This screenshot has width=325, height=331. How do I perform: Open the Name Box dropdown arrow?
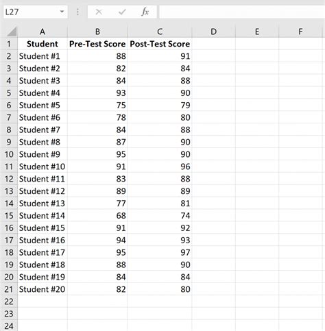click(x=62, y=12)
